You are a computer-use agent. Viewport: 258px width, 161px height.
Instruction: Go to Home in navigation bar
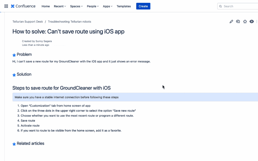[45, 6]
